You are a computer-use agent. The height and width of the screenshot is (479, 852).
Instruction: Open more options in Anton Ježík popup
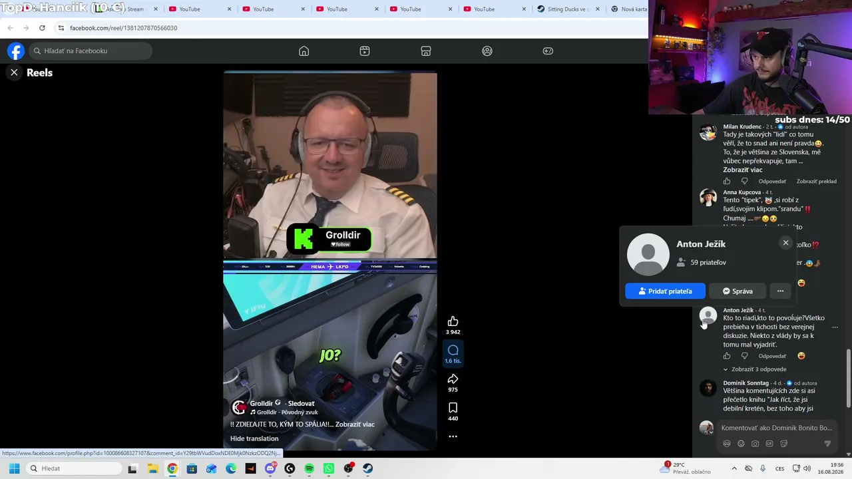coord(780,291)
